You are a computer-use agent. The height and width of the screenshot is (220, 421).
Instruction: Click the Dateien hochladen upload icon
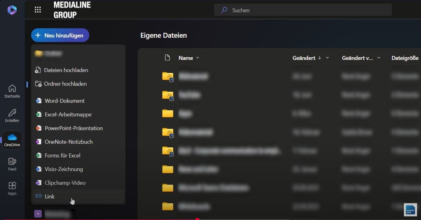(38, 70)
